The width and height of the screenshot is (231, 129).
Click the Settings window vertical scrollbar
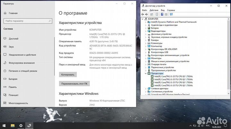tap(135, 39)
